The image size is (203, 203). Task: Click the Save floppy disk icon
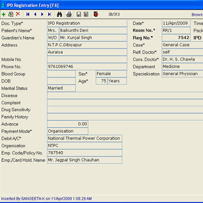79,14
